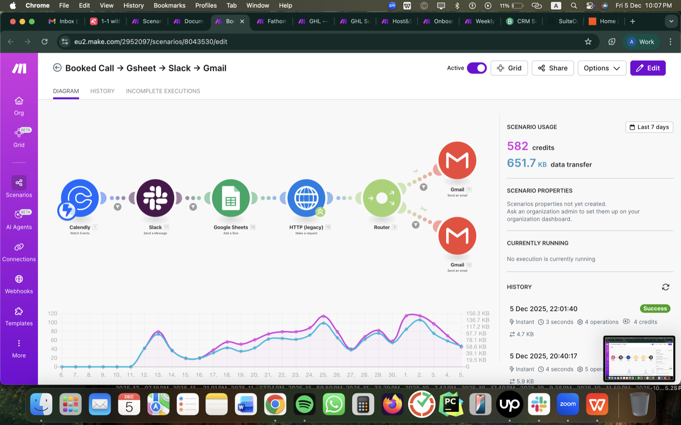Image resolution: width=681 pixels, height=425 pixels.
Task: Open a new Chrome tab with plus
Action: point(632,21)
